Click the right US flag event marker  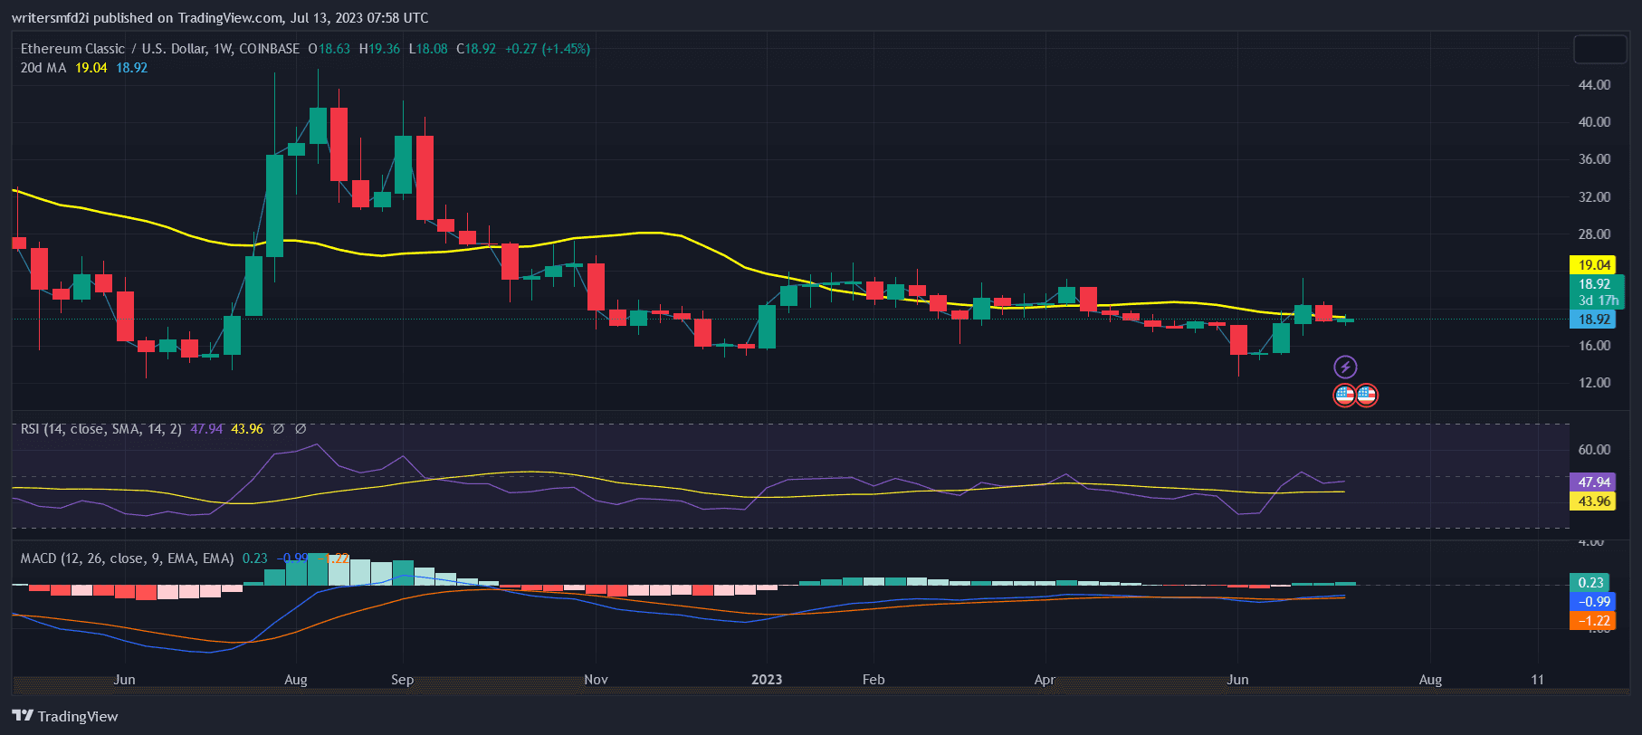(x=1366, y=395)
